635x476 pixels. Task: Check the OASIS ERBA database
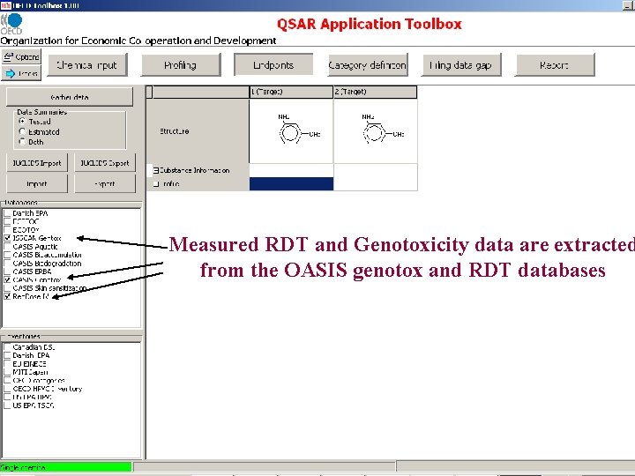7,271
